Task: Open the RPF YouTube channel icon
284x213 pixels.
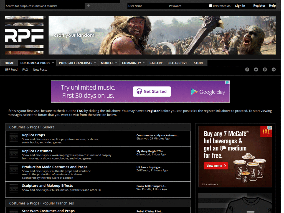Action: click(x=274, y=70)
